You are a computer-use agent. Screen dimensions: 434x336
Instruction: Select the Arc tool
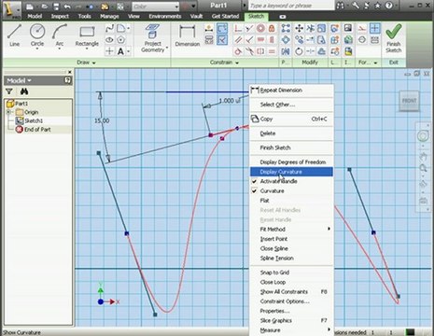60,35
